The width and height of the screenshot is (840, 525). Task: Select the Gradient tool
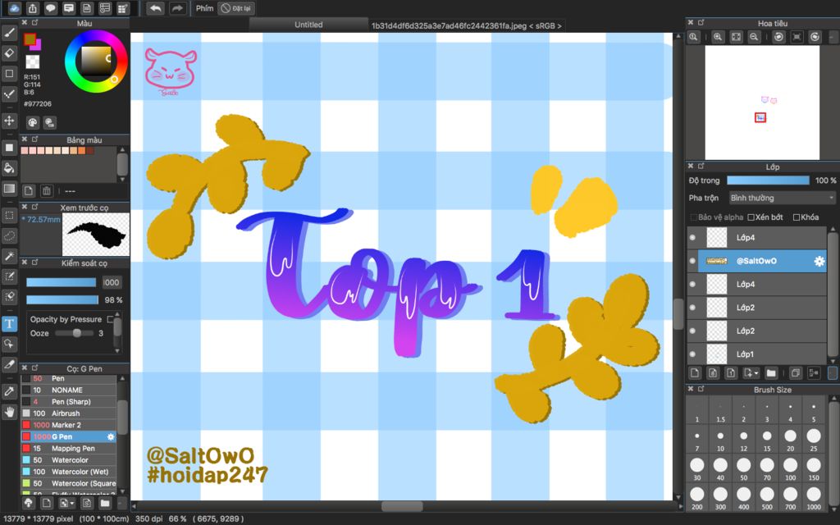point(9,188)
